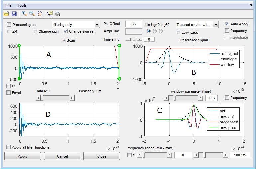256x169 pixels.
Task: Activate the Pan hand tool
Action: [40, 14]
